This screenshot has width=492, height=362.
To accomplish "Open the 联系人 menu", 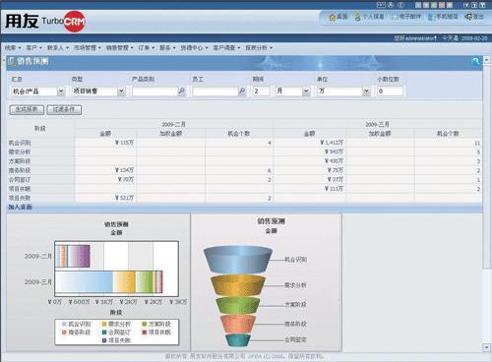I will coord(58,48).
